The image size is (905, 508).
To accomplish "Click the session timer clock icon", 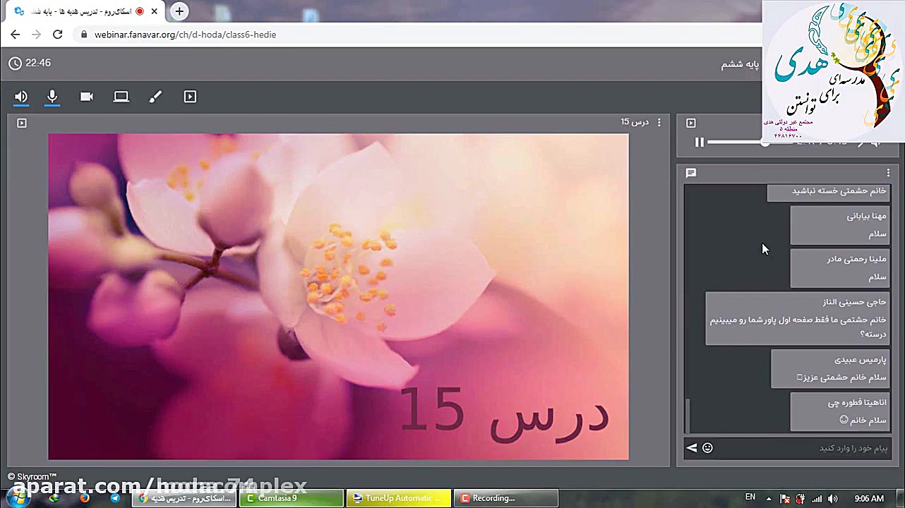I will click(15, 64).
